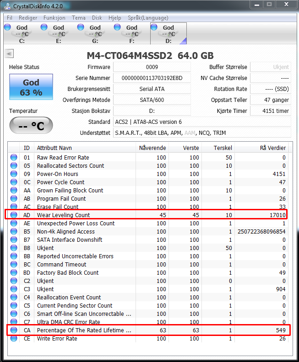Select the Ukjent row with ID B8

pos(148,248)
